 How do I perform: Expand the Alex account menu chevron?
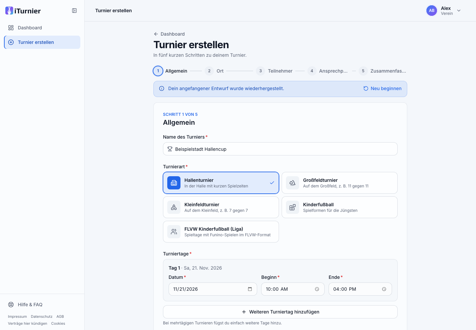click(459, 11)
